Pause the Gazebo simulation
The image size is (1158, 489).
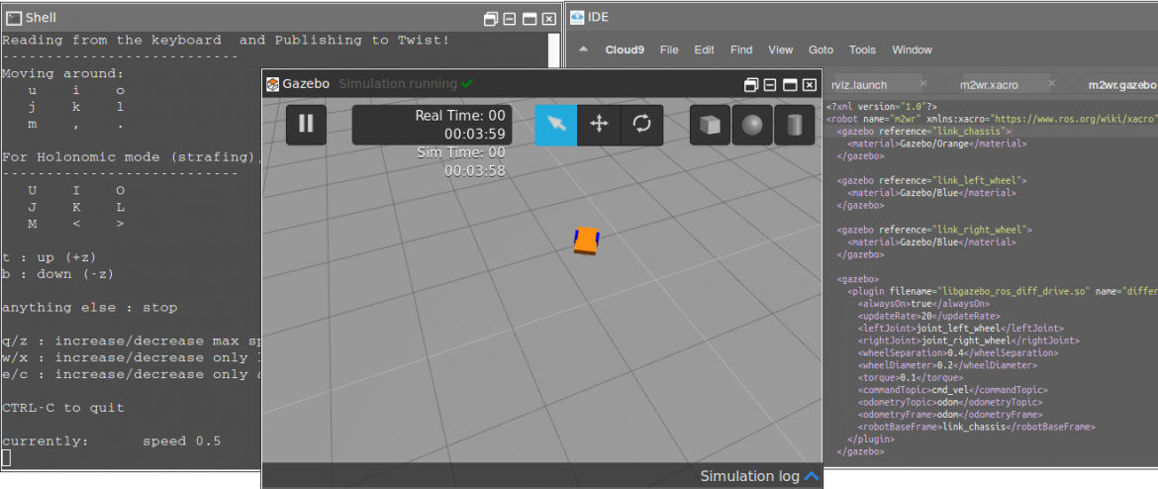[x=306, y=125]
